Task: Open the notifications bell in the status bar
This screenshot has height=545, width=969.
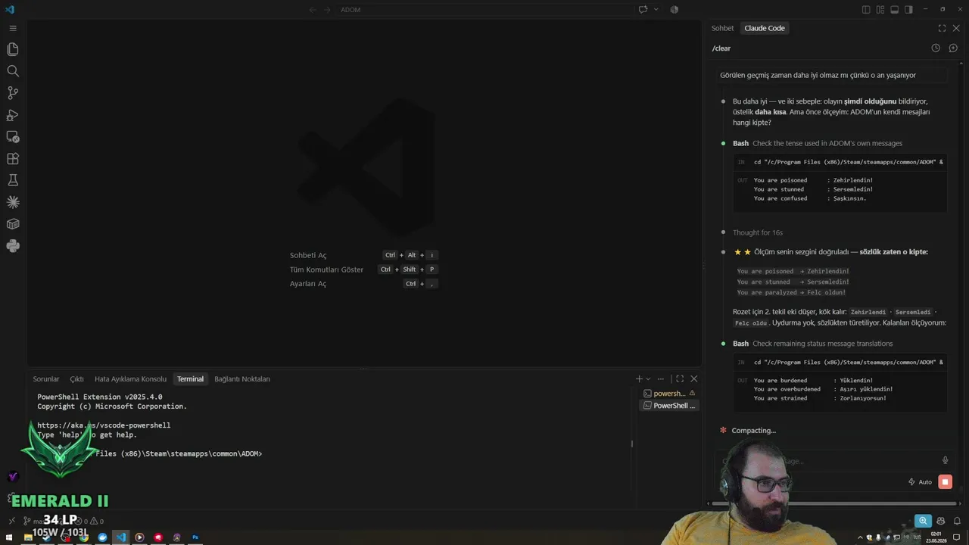Action: (x=955, y=521)
